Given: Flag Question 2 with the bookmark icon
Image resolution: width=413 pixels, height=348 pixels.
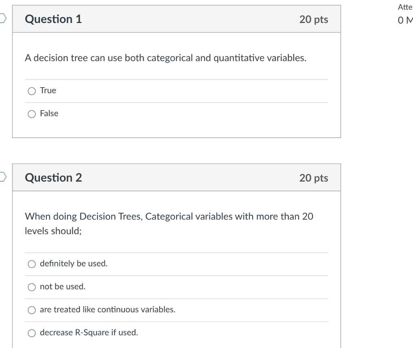Looking at the screenshot, I should tap(3, 177).
